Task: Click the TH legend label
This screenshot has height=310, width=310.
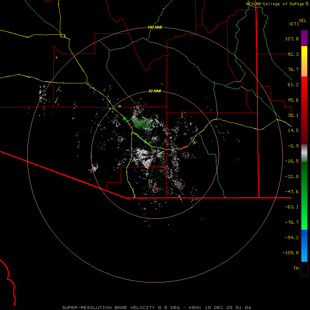Action: click(296, 268)
